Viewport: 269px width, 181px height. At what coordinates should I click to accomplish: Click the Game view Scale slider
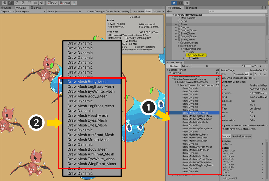click(67, 12)
